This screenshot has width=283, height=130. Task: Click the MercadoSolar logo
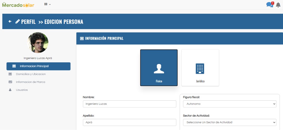18,5
